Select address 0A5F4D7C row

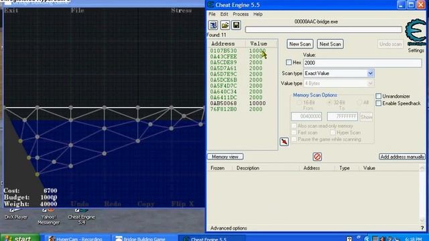pos(243,86)
